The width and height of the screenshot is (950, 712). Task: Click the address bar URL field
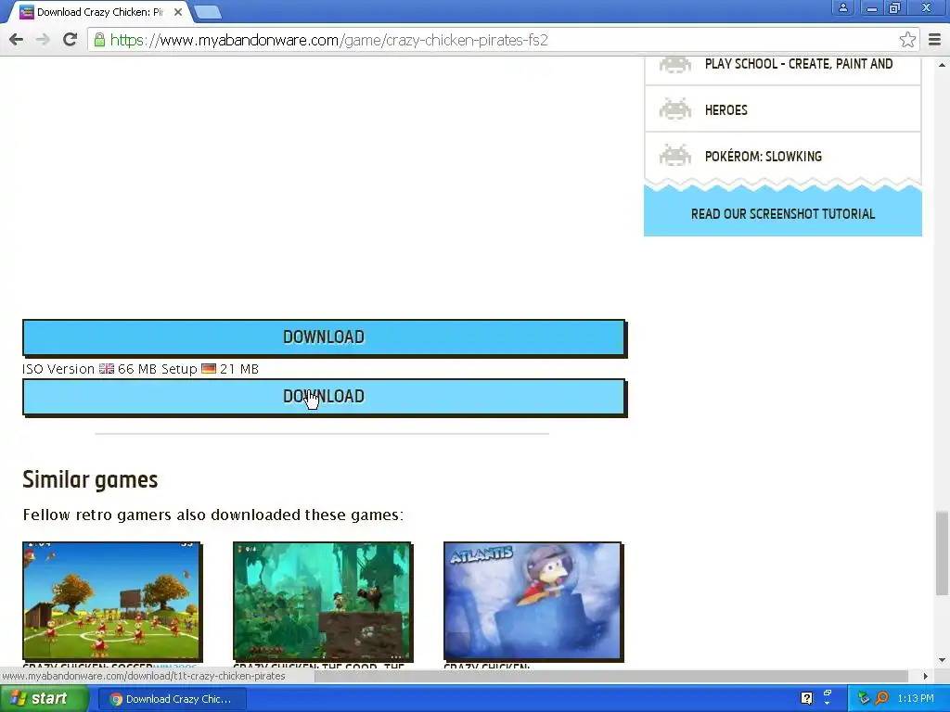coord(503,40)
